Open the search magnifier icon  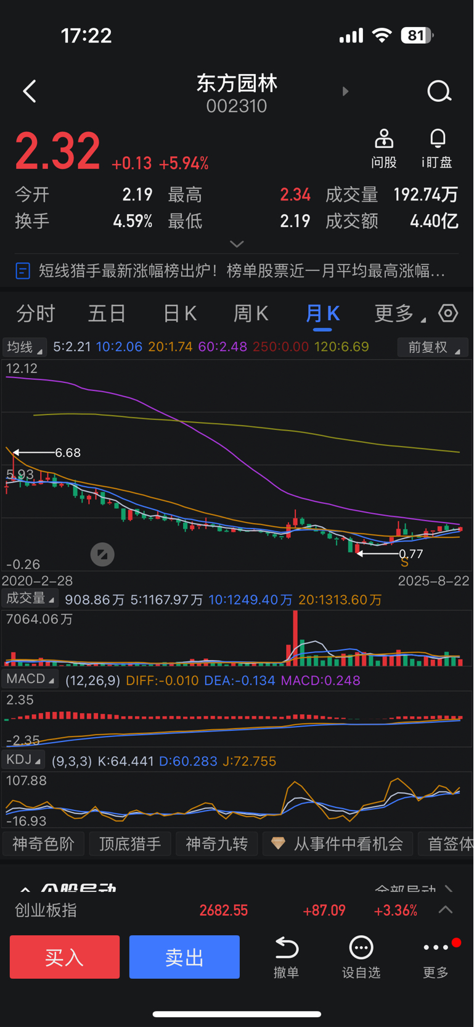[439, 91]
